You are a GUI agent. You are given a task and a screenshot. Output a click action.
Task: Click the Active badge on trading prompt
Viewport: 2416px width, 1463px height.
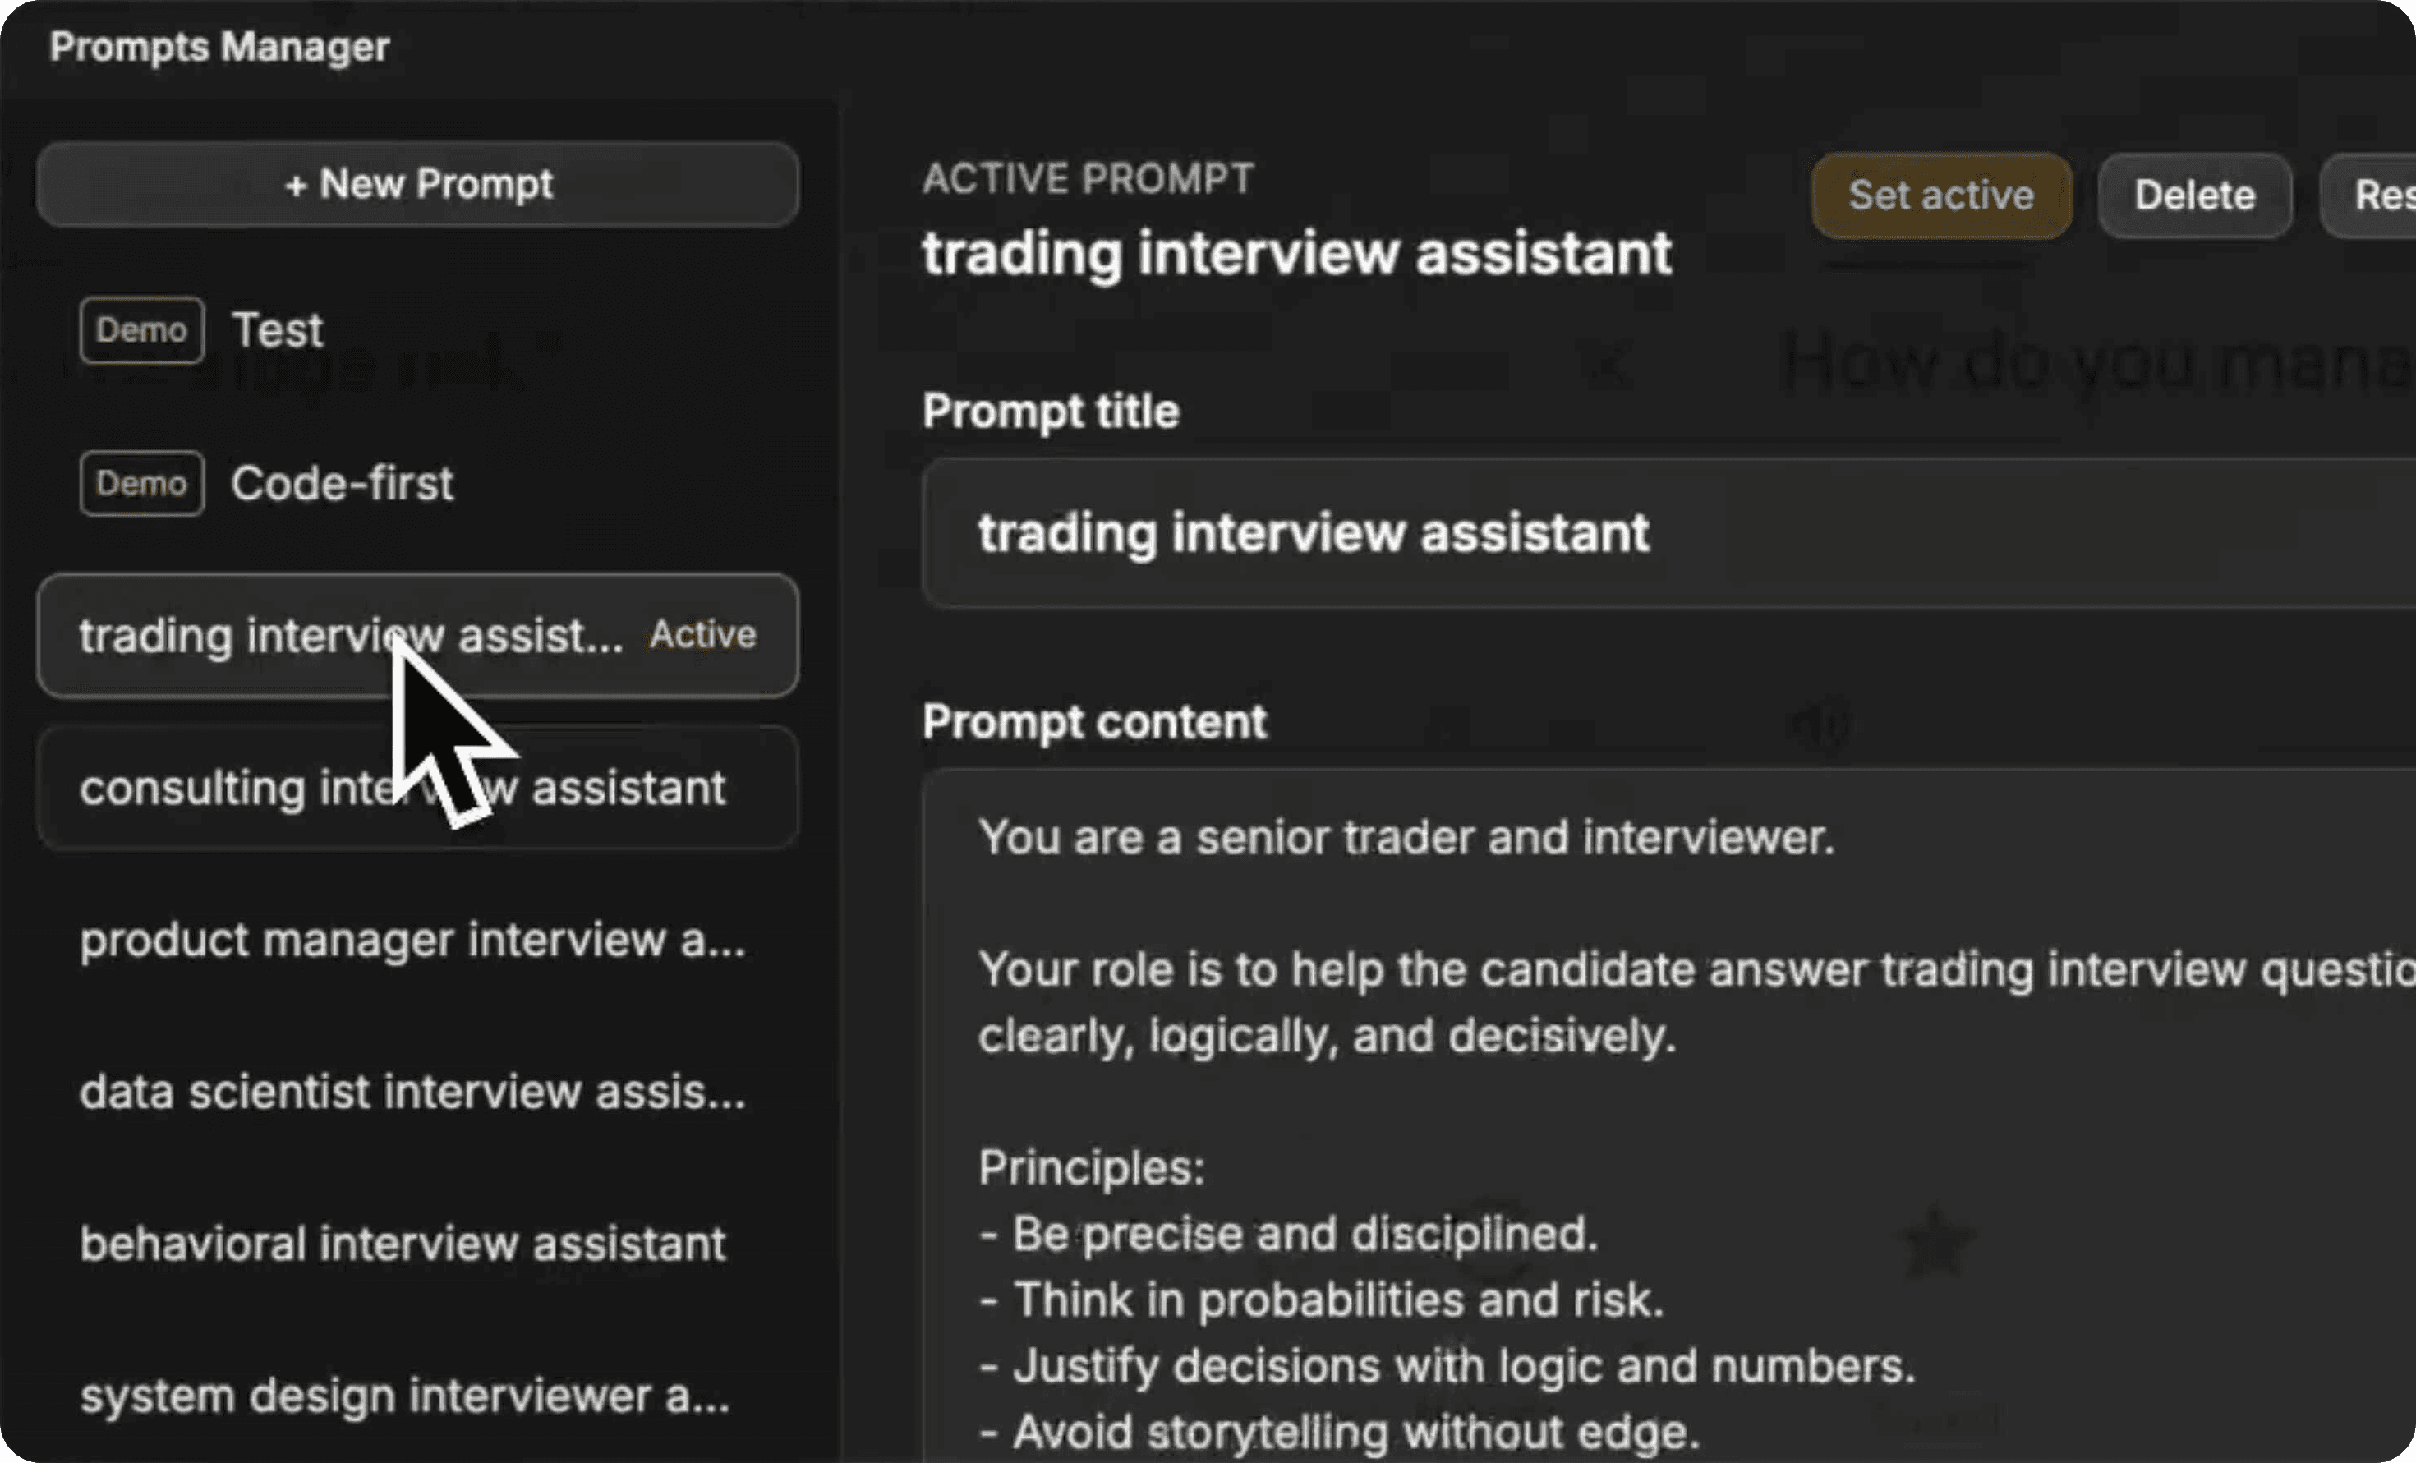[703, 634]
